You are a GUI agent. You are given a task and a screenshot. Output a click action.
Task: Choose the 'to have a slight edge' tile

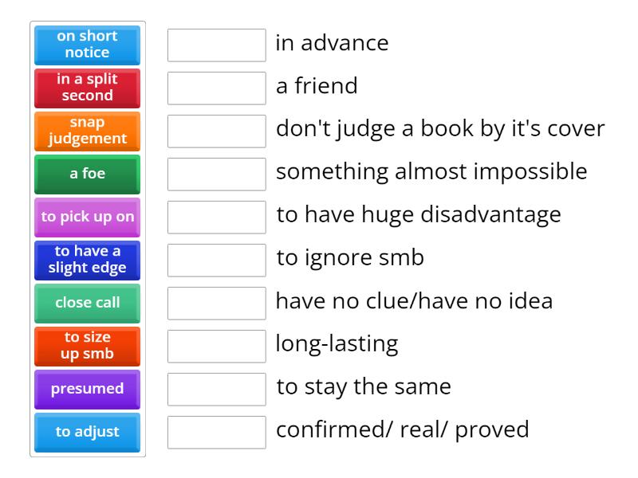pyautogui.click(x=88, y=260)
